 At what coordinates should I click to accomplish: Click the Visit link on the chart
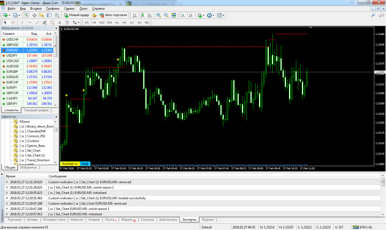click(x=85, y=164)
